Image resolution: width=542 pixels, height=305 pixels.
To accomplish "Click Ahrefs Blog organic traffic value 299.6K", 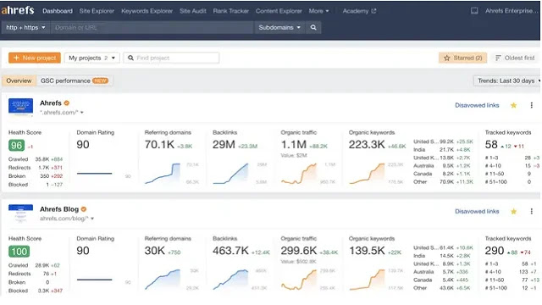I will pyautogui.click(x=299, y=251).
